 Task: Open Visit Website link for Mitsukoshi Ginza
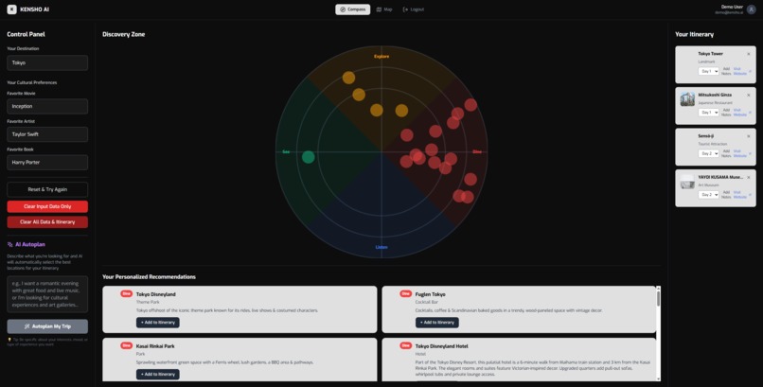pos(740,113)
